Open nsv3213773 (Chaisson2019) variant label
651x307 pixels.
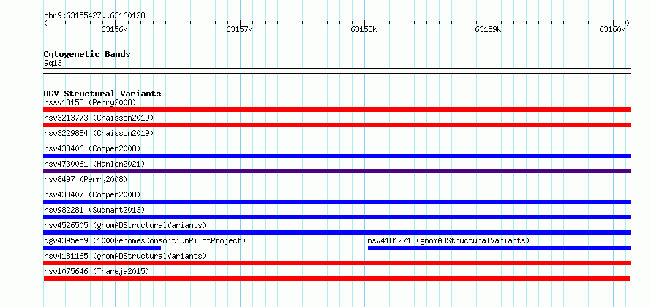tap(99, 118)
